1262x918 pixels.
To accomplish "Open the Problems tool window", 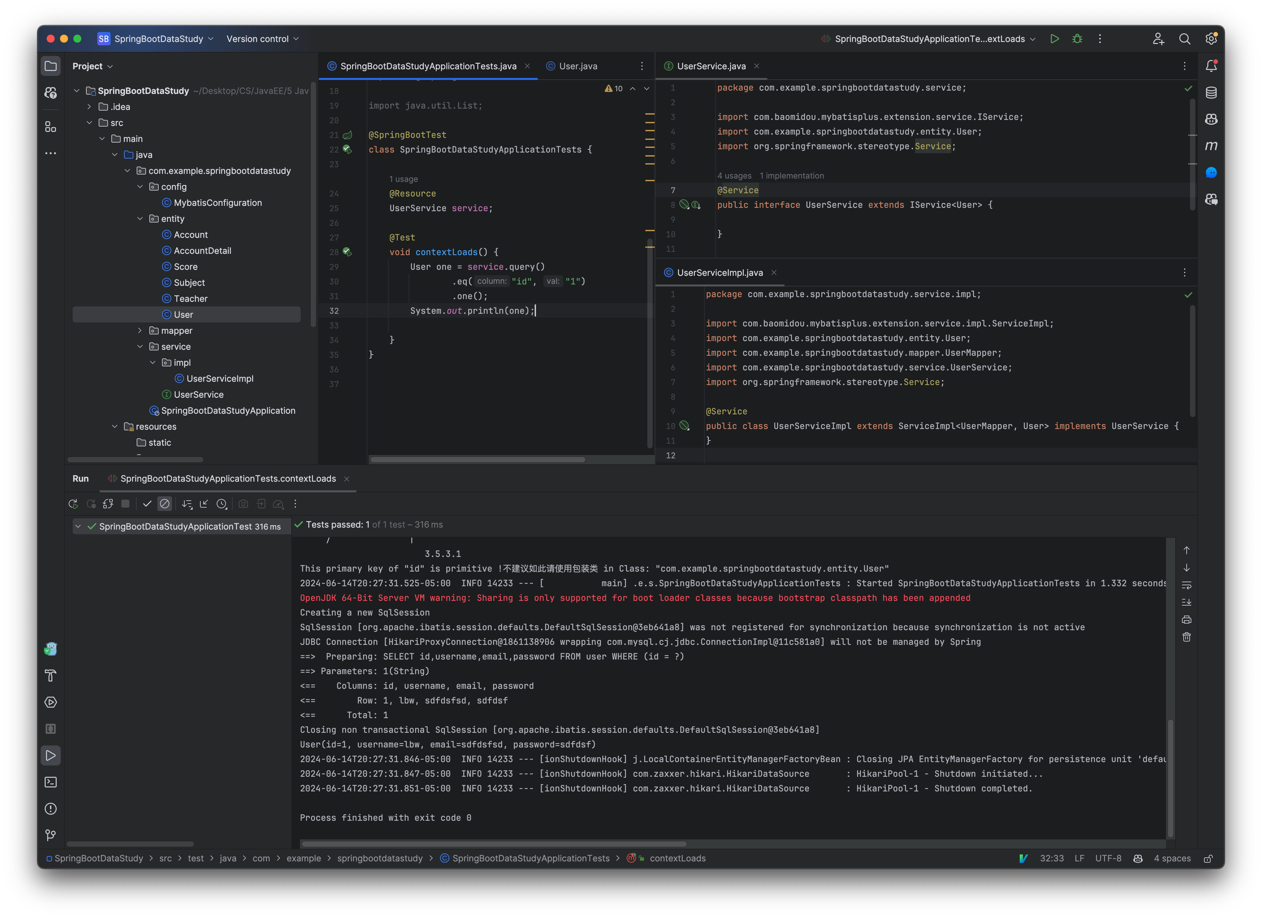I will [51, 808].
